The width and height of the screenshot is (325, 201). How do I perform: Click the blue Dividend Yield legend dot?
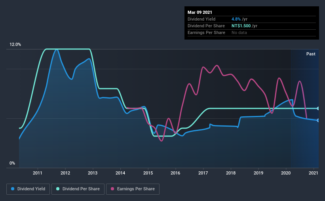point(13,189)
